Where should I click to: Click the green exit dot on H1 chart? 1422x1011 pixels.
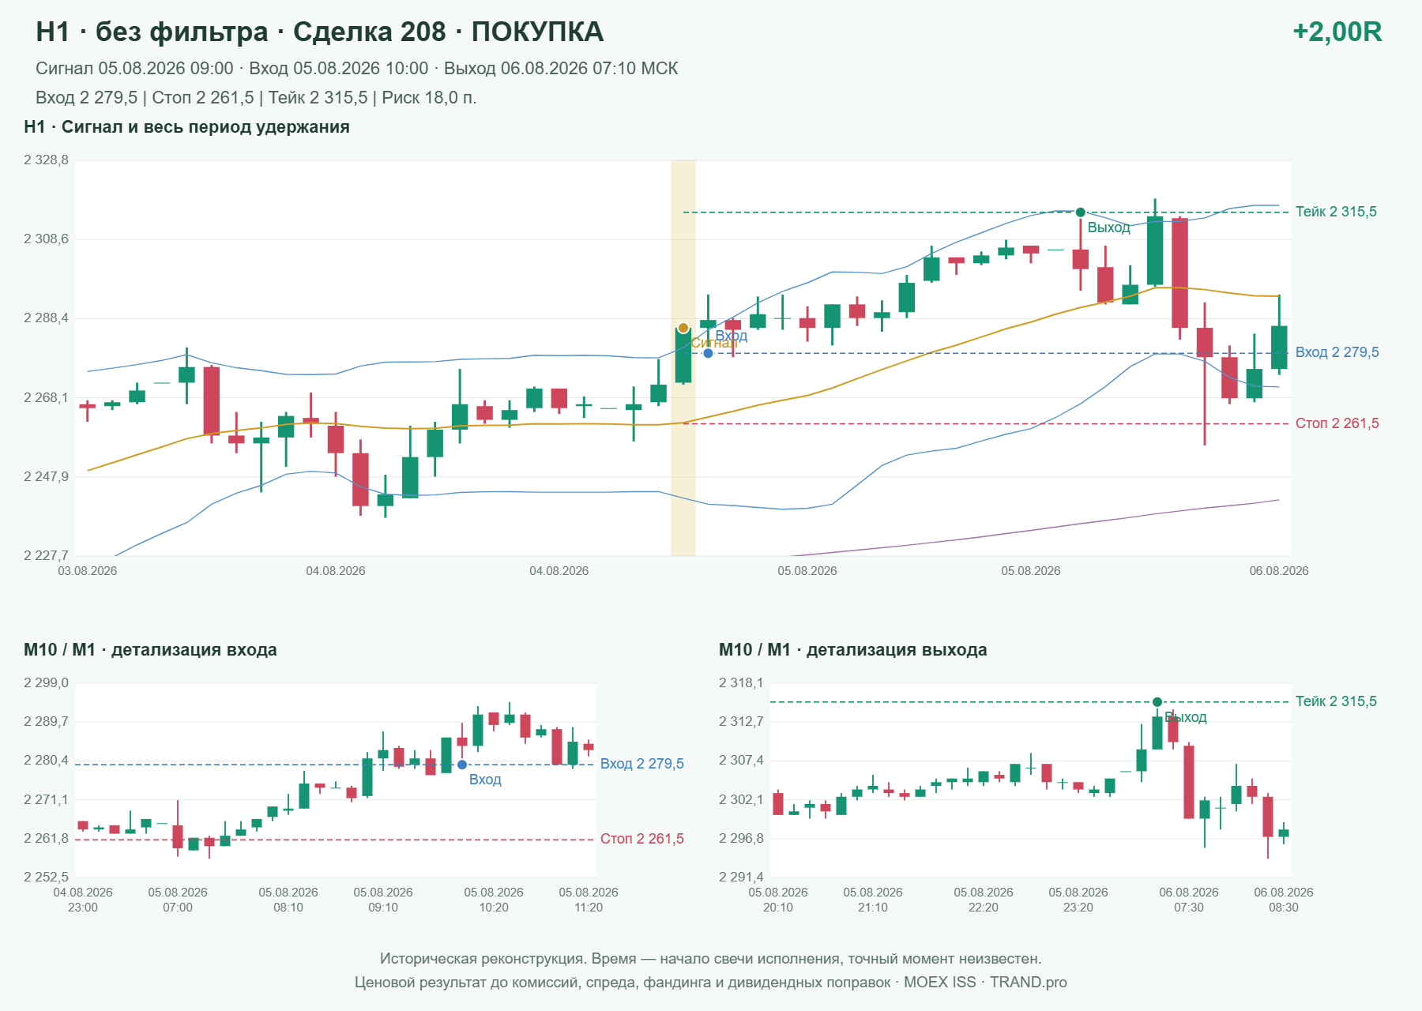pos(1081,212)
